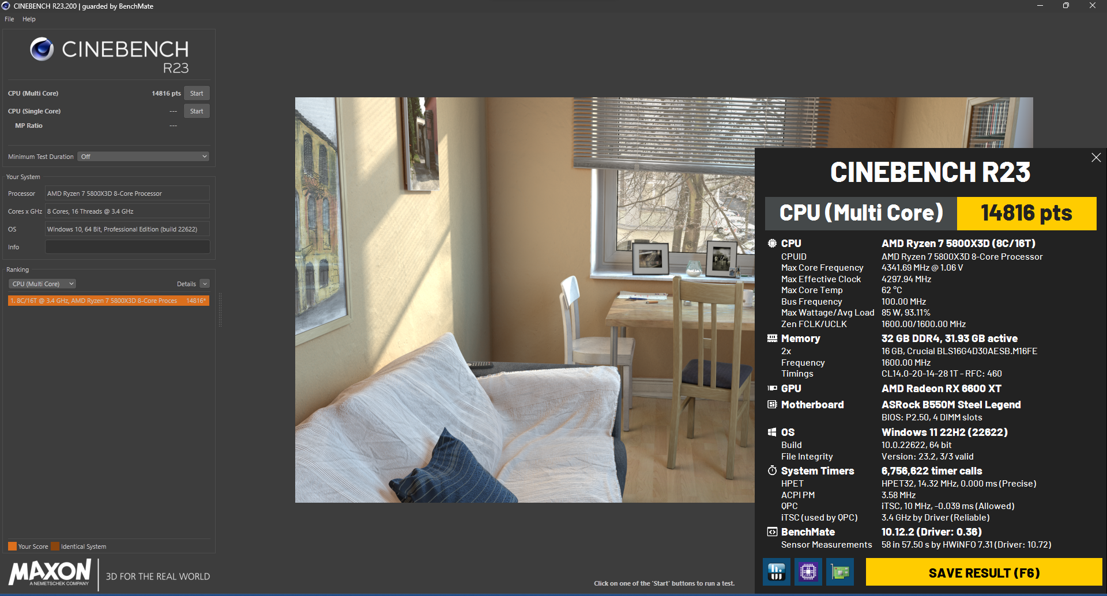Image resolution: width=1107 pixels, height=596 pixels.
Task: Click the Motherboard icon beside ASRock B550M Steel Legend
Action: pyautogui.click(x=773, y=405)
